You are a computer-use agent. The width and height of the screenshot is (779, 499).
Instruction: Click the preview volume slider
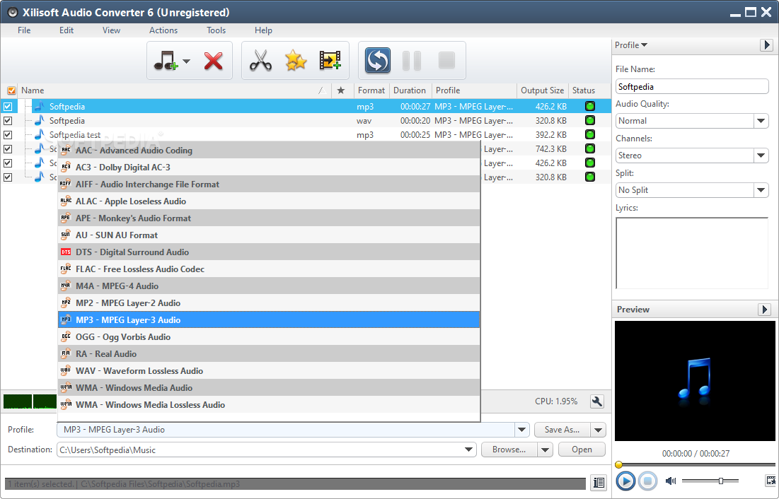click(710, 481)
